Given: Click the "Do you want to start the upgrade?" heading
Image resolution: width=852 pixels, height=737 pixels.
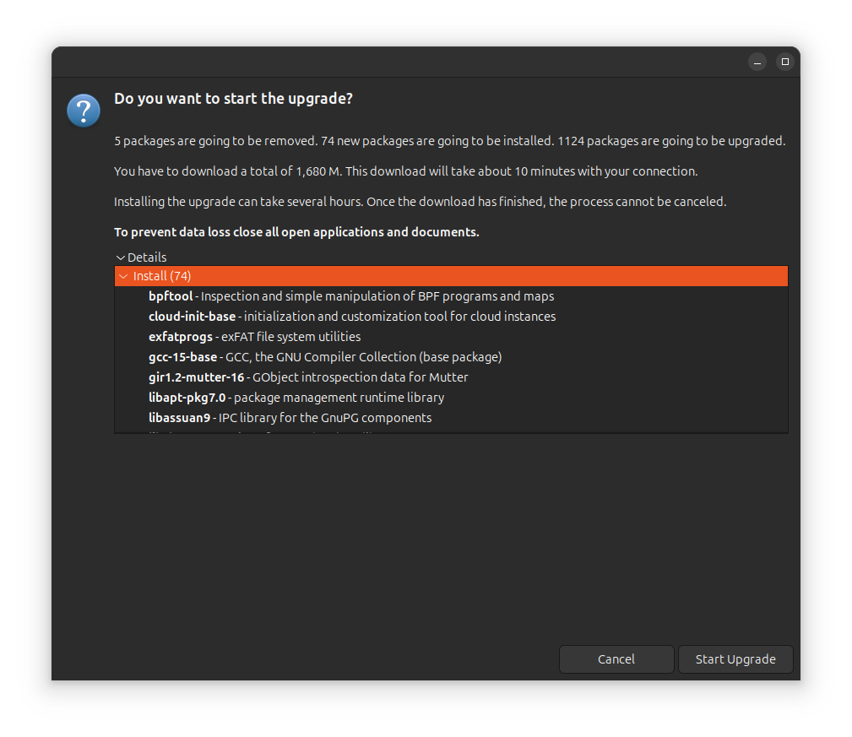Looking at the screenshot, I should pos(233,99).
